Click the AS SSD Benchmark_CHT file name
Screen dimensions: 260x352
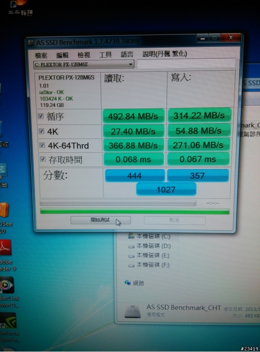coord(184,308)
